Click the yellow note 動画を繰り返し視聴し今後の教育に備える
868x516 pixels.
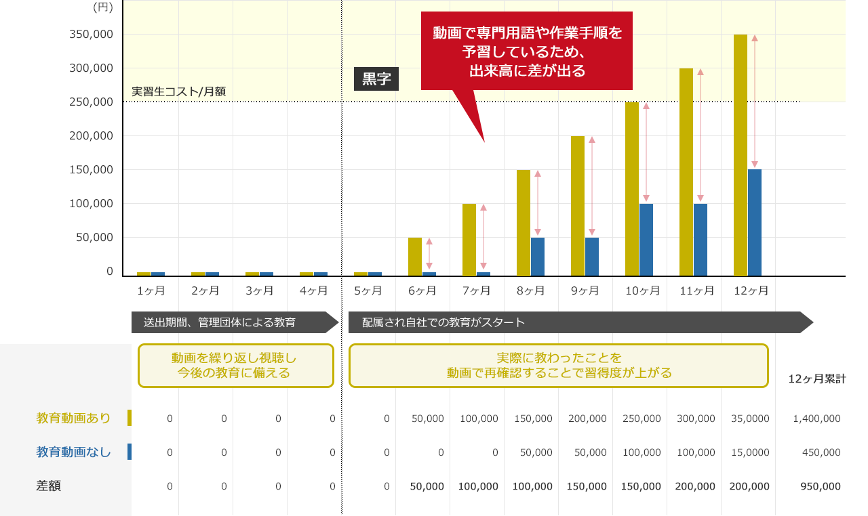(x=235, y=366)
